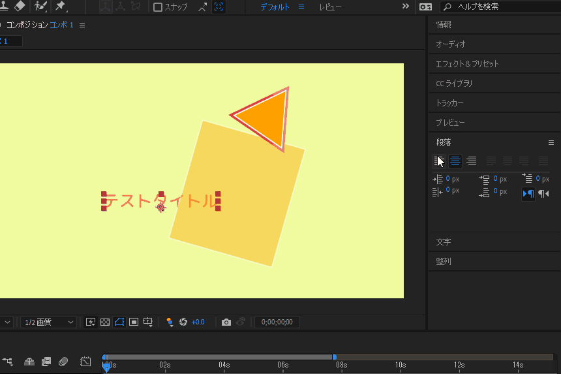Adjust the +0.0 exposure value

coord(198,322)
